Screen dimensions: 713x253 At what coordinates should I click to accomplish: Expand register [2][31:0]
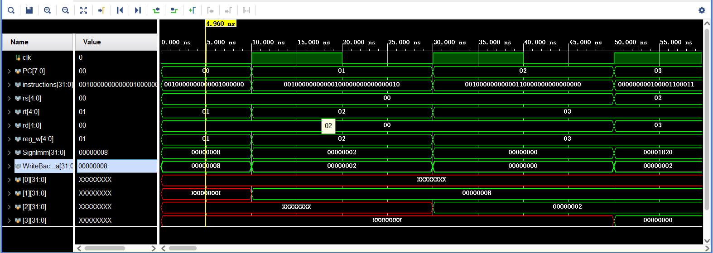(9, 207)
